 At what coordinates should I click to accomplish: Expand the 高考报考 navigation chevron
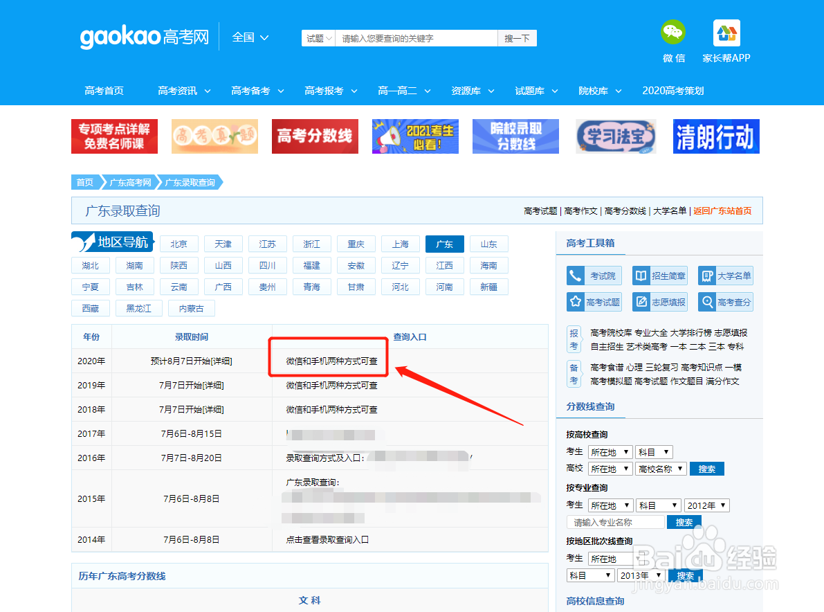[353, 91]
